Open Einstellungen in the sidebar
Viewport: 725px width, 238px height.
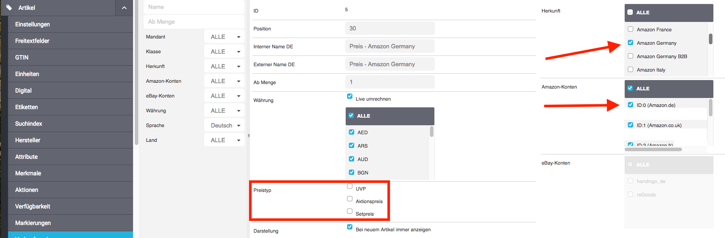pyautogui.click(x=32, y=24)
